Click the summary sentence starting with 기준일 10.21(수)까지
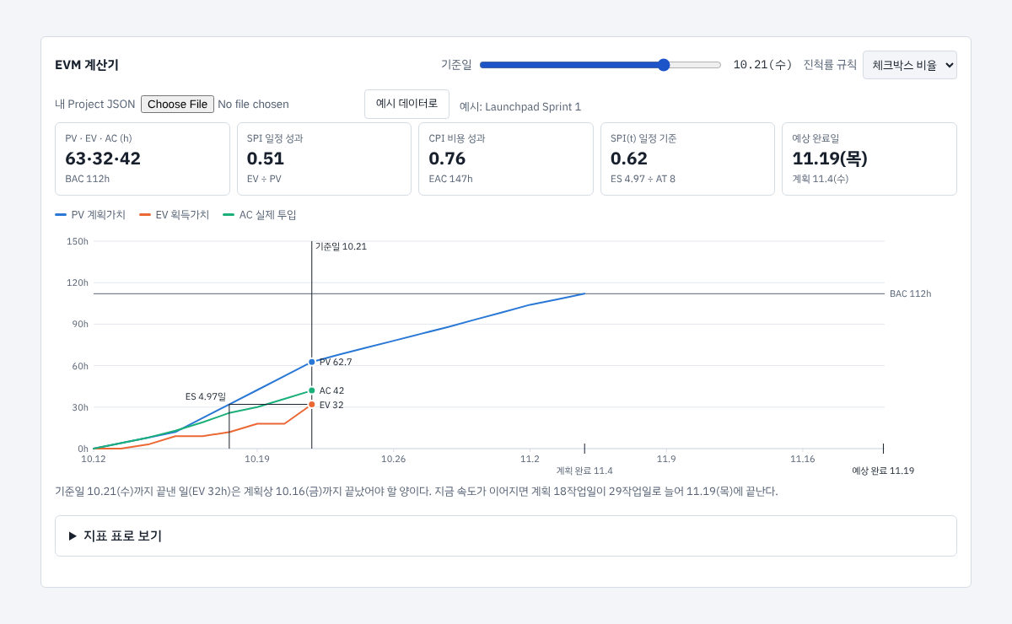The width and height of the screenshot is (1012, 624). (x=417, y=491)
